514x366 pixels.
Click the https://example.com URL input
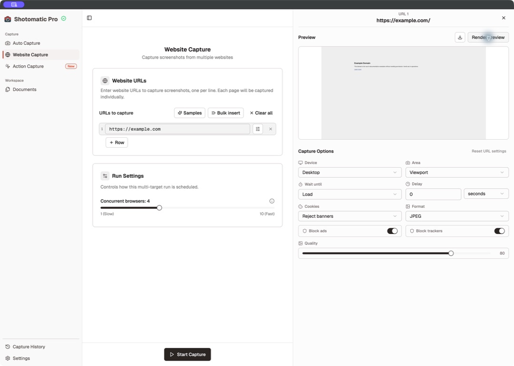[x=178, y=129]
